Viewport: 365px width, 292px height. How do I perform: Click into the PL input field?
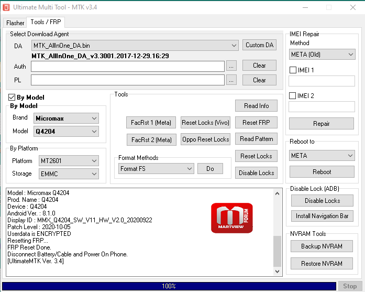click(x=128, y=80)
